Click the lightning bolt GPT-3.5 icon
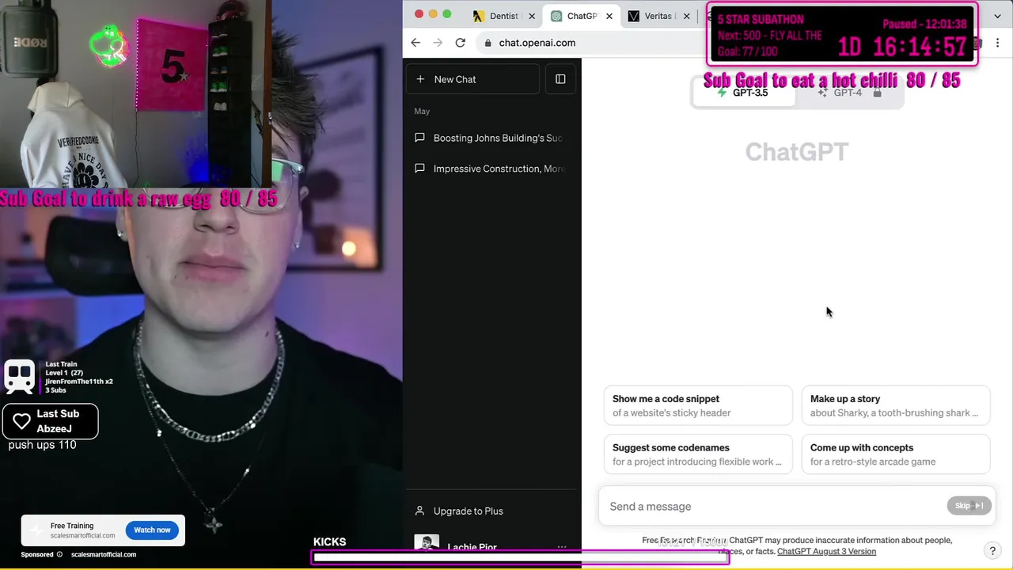Viewport: 1013px width, 570px height. [721, 93]
